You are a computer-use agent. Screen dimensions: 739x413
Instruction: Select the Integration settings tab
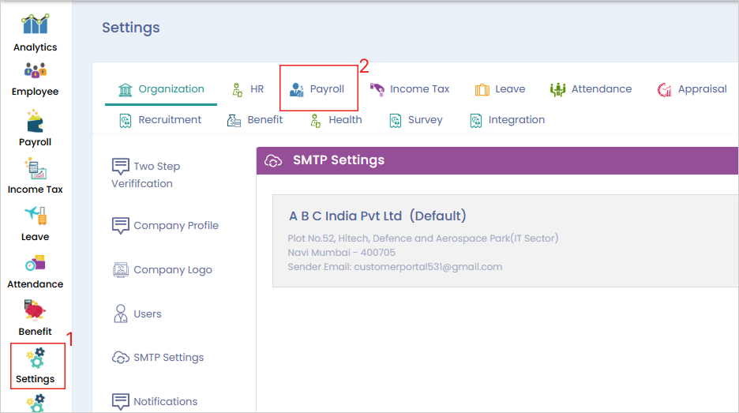coord(507,120)
